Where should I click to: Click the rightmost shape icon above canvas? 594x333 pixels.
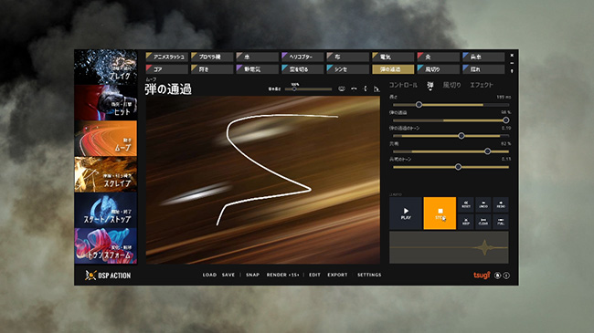tap(377, 88)
